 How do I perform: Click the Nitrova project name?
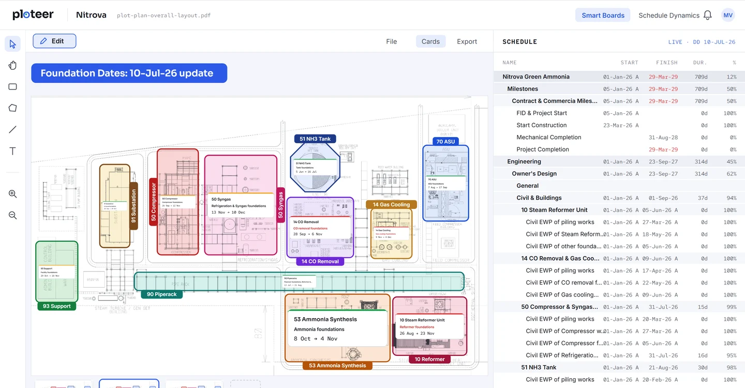[x=91, y=15]
